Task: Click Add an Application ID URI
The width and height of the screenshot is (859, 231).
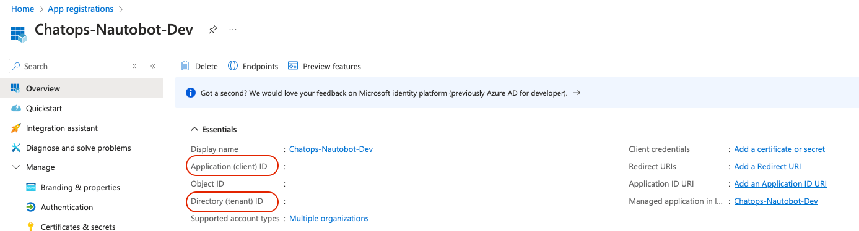Action: coord(780,183)
